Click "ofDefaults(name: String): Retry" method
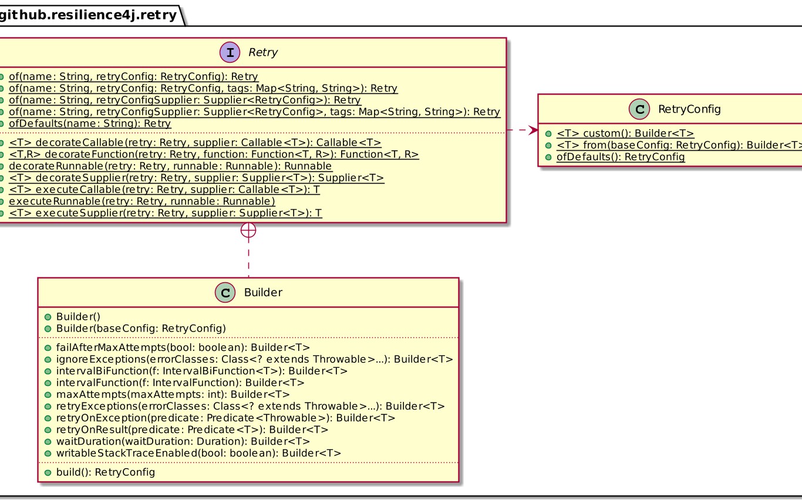This screenshot has width=802, height=501. [90, 124]
